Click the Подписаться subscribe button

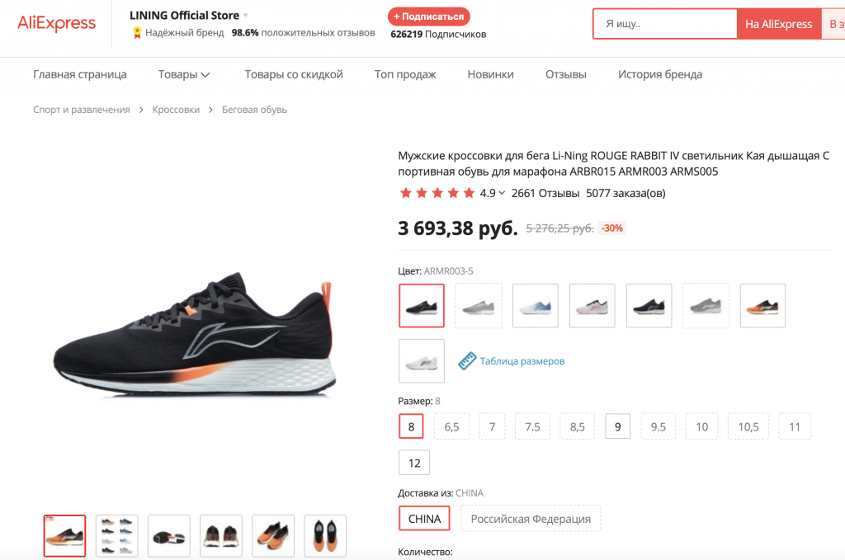click(428, 16)
